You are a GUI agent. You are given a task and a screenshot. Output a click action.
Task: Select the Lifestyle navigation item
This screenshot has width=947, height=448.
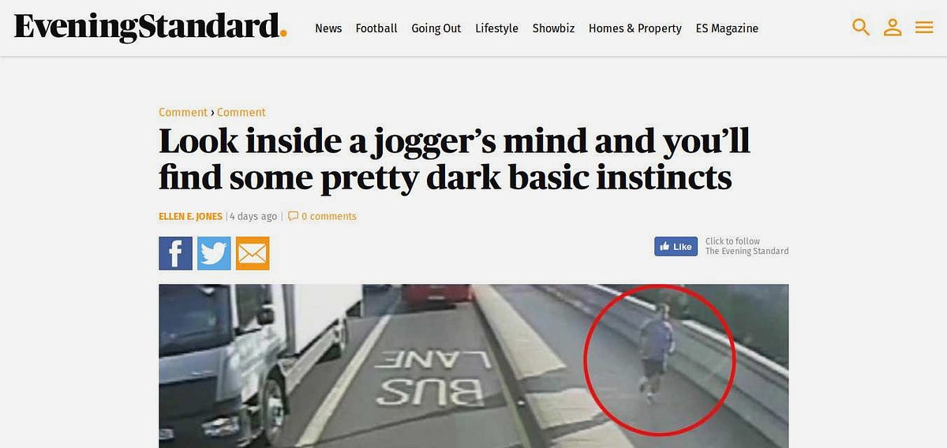496,28
